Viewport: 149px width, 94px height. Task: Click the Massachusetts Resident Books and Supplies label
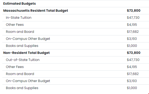[22, 46]
